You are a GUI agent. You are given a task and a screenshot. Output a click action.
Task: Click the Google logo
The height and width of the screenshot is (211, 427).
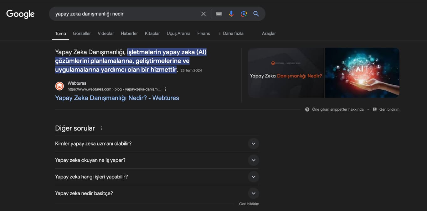coord(20,14)
